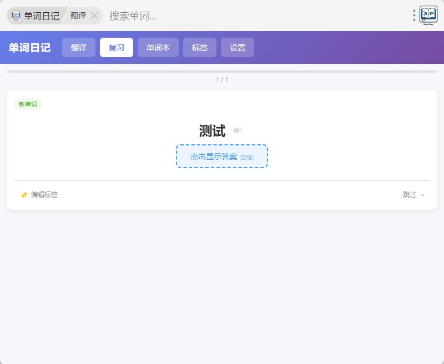The height and width of the screenshot is (364, 444).
Task: Open the 单词本 tab
Action: 158,48
